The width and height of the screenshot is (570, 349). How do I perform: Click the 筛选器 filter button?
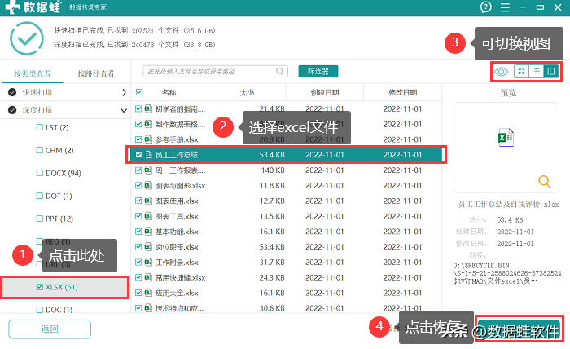[x=318, y=72]
